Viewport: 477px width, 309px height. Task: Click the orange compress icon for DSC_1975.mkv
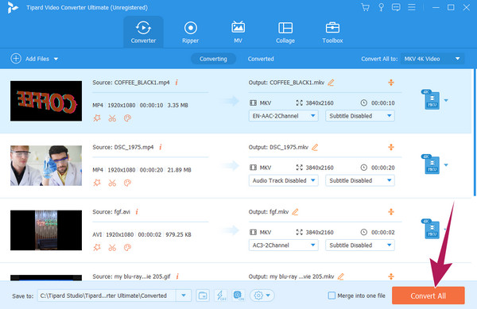coord(391,147)
